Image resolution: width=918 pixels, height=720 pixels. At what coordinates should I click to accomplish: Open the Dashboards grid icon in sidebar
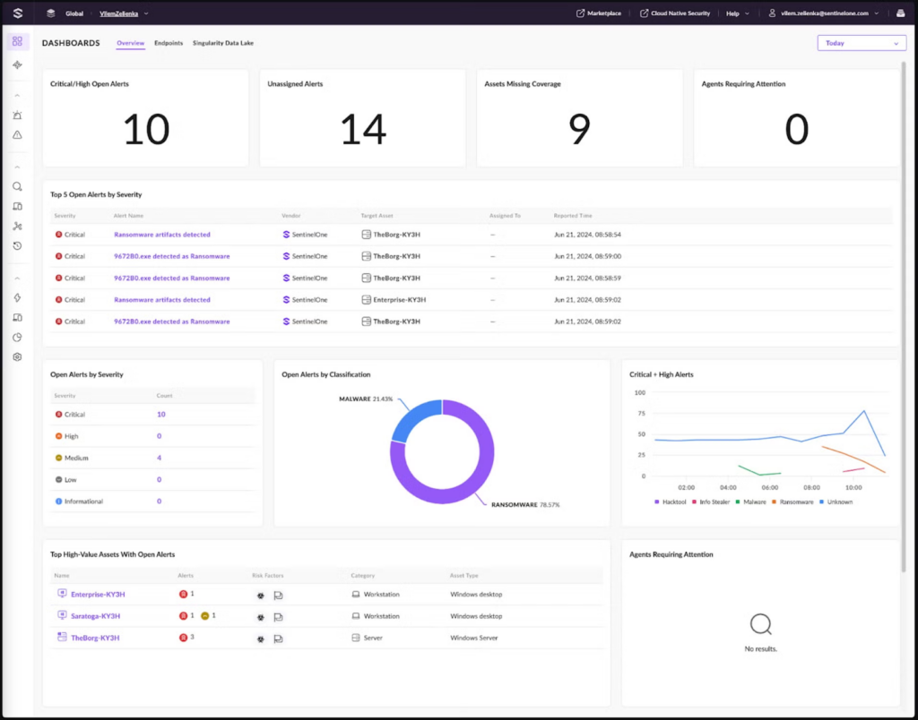(17, 42)
